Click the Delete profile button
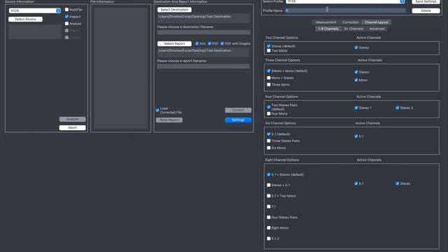The height and width of the screenshot is (252, 448). (x=426, y=10)
